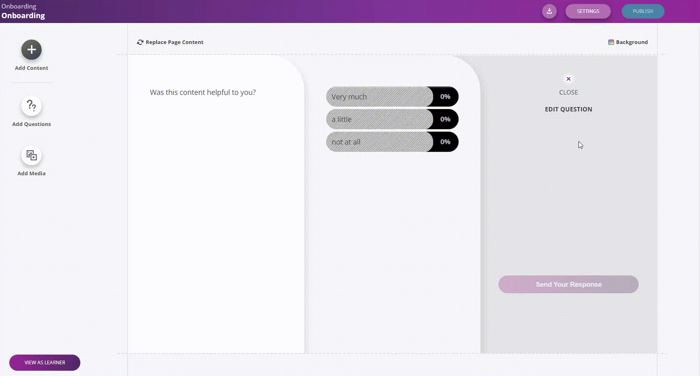Viewport: 700px width, 376px height.
Task: Click Send Your Response button
Action: tap(568, 284)
